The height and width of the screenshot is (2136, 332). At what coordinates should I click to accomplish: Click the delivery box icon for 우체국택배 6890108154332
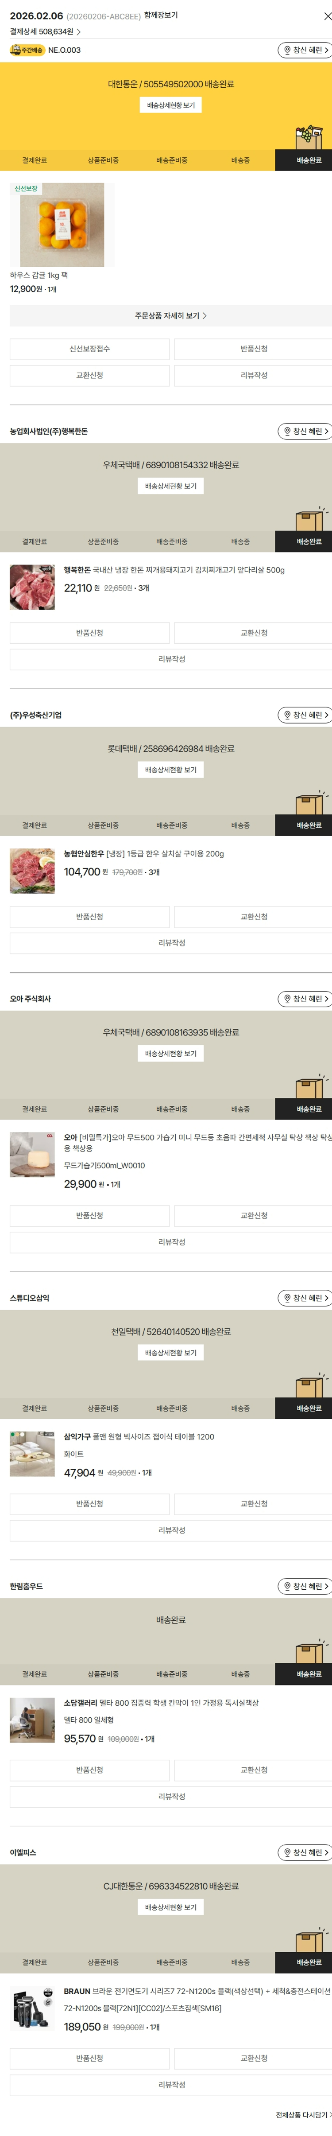point(310,518)
